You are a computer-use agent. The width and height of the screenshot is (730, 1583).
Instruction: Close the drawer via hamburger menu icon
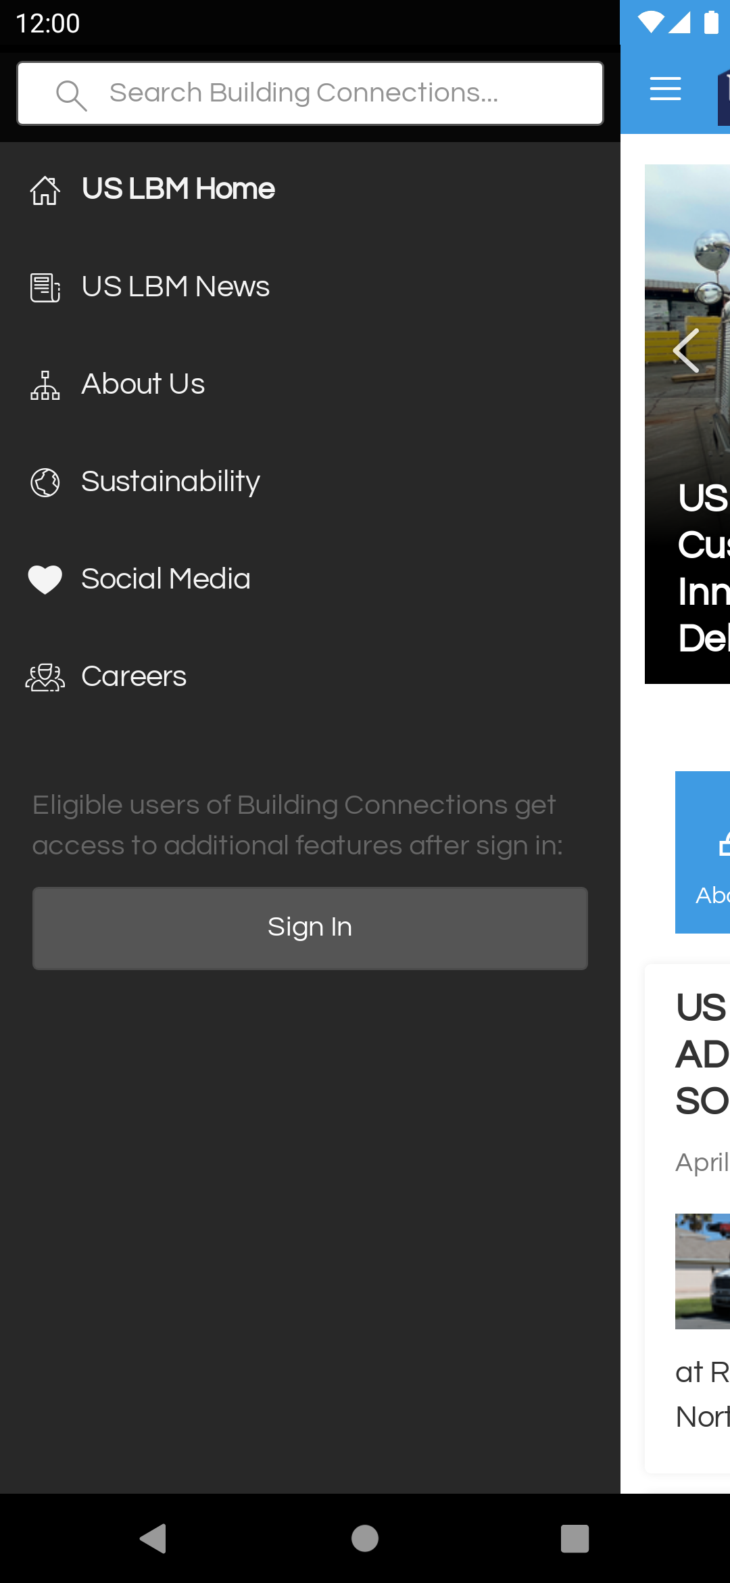[x=665, y=89]
